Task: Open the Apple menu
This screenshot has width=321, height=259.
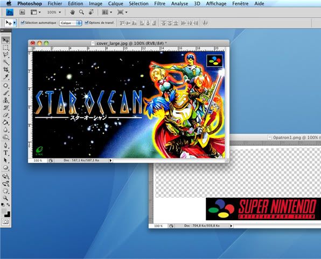Action: pyautogui.click(x=9, y=3)
